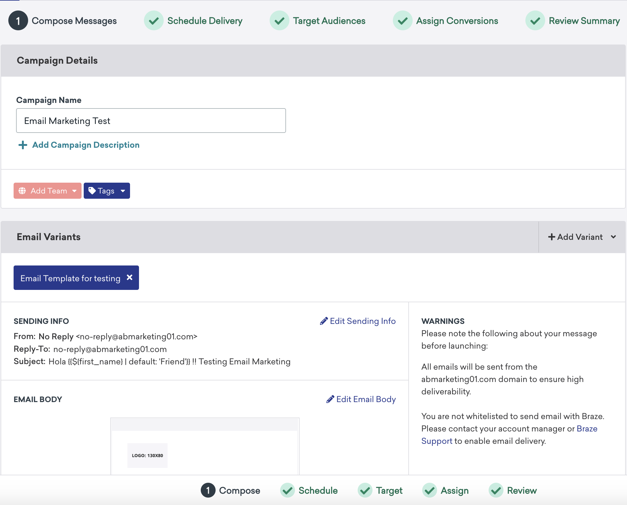Image resolution: width=627 pixels, height=505 pixels.
Task: Expand the Tags dropdown arrow
Action: tap(123, 191)
